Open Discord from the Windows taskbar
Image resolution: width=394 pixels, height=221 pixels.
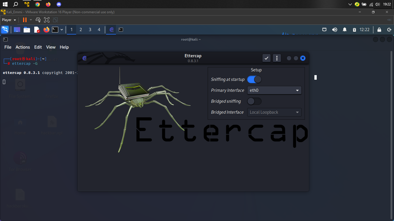[x=59, y=4]
